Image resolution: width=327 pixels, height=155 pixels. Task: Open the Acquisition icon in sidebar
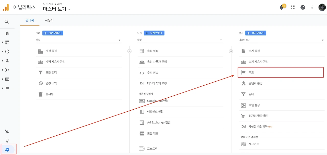[7, 70]
